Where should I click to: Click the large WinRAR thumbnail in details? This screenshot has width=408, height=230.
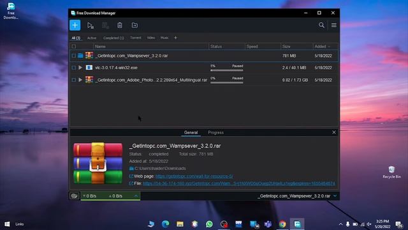tap(98, 163)
